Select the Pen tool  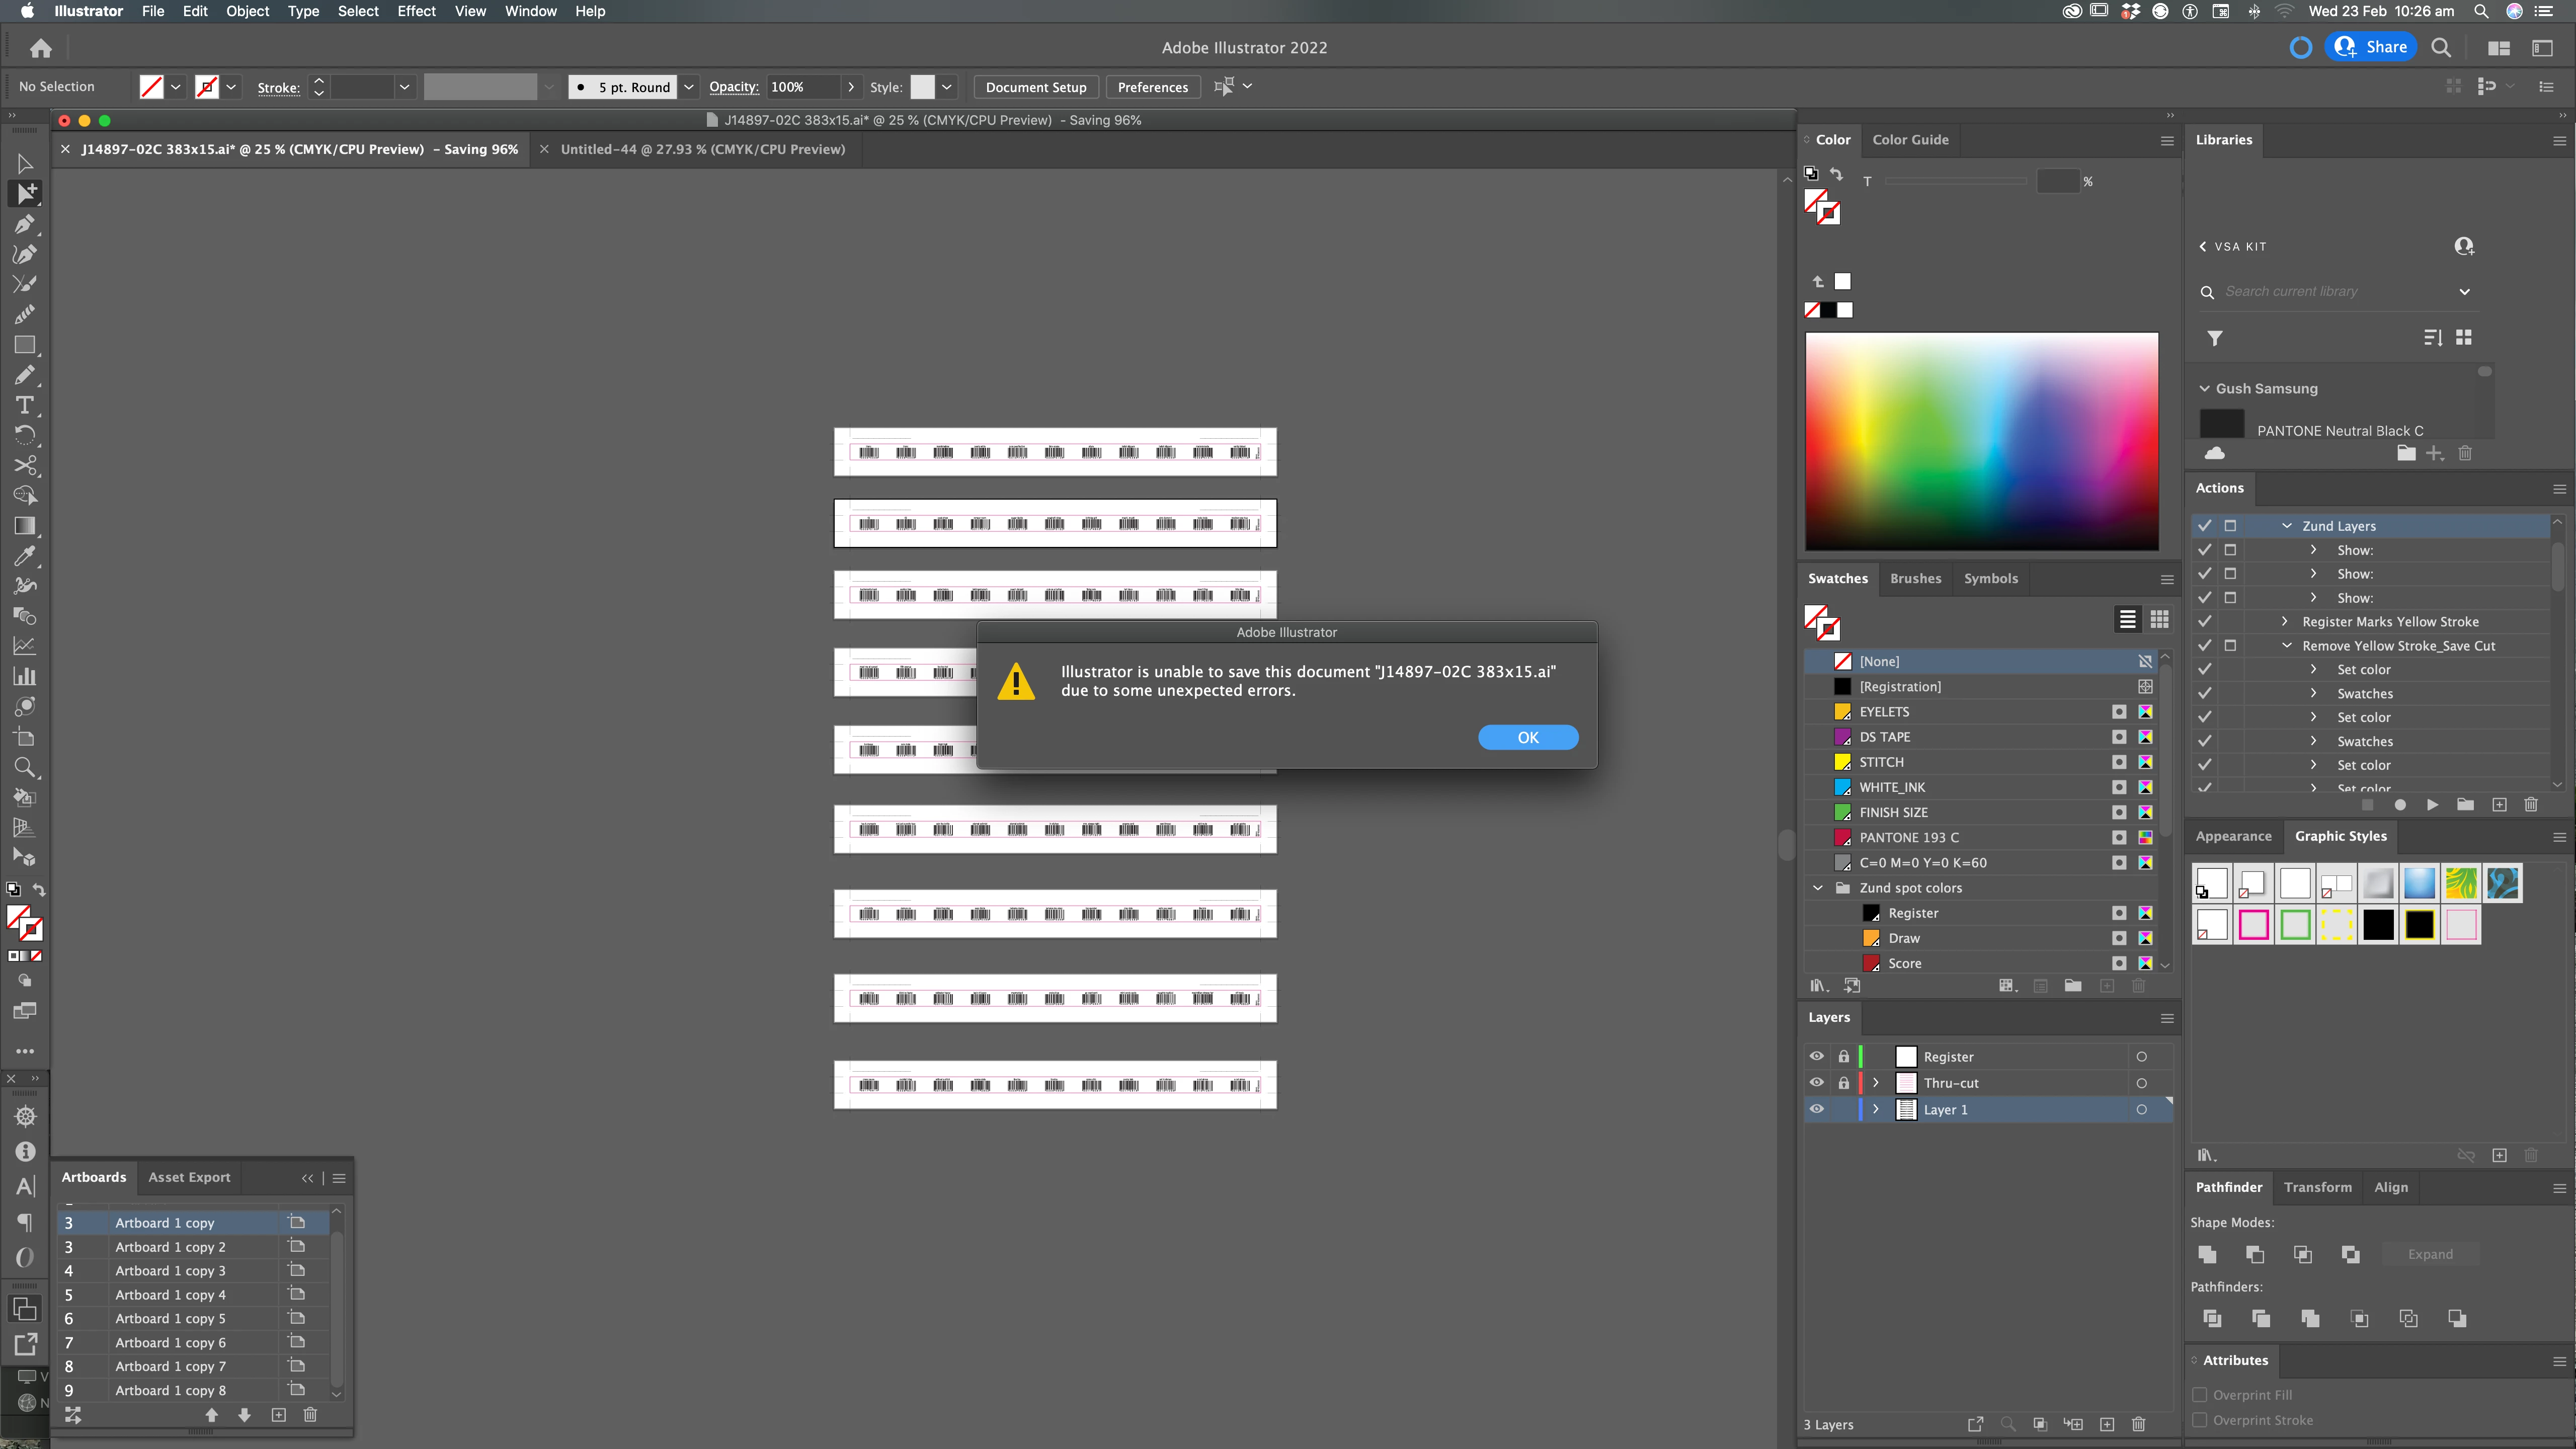point(25,224)
